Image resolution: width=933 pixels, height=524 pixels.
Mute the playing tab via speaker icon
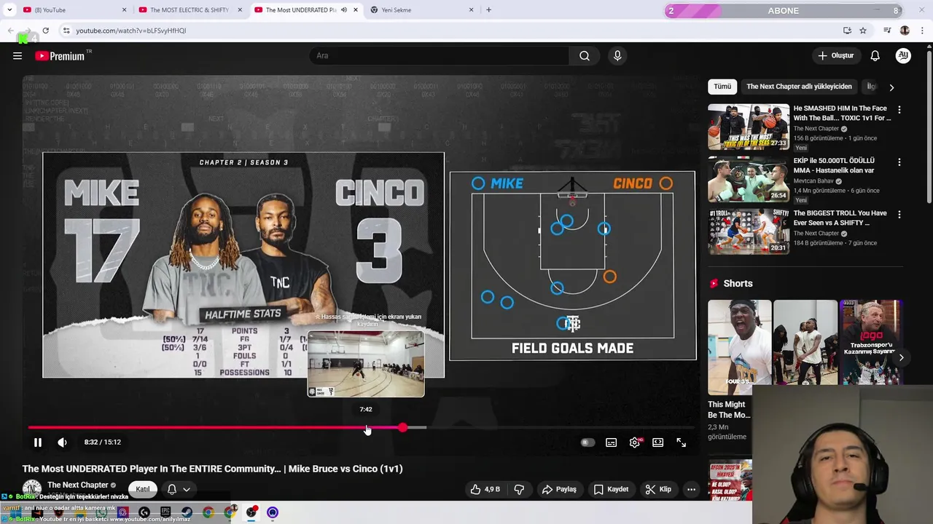point(344,10)
